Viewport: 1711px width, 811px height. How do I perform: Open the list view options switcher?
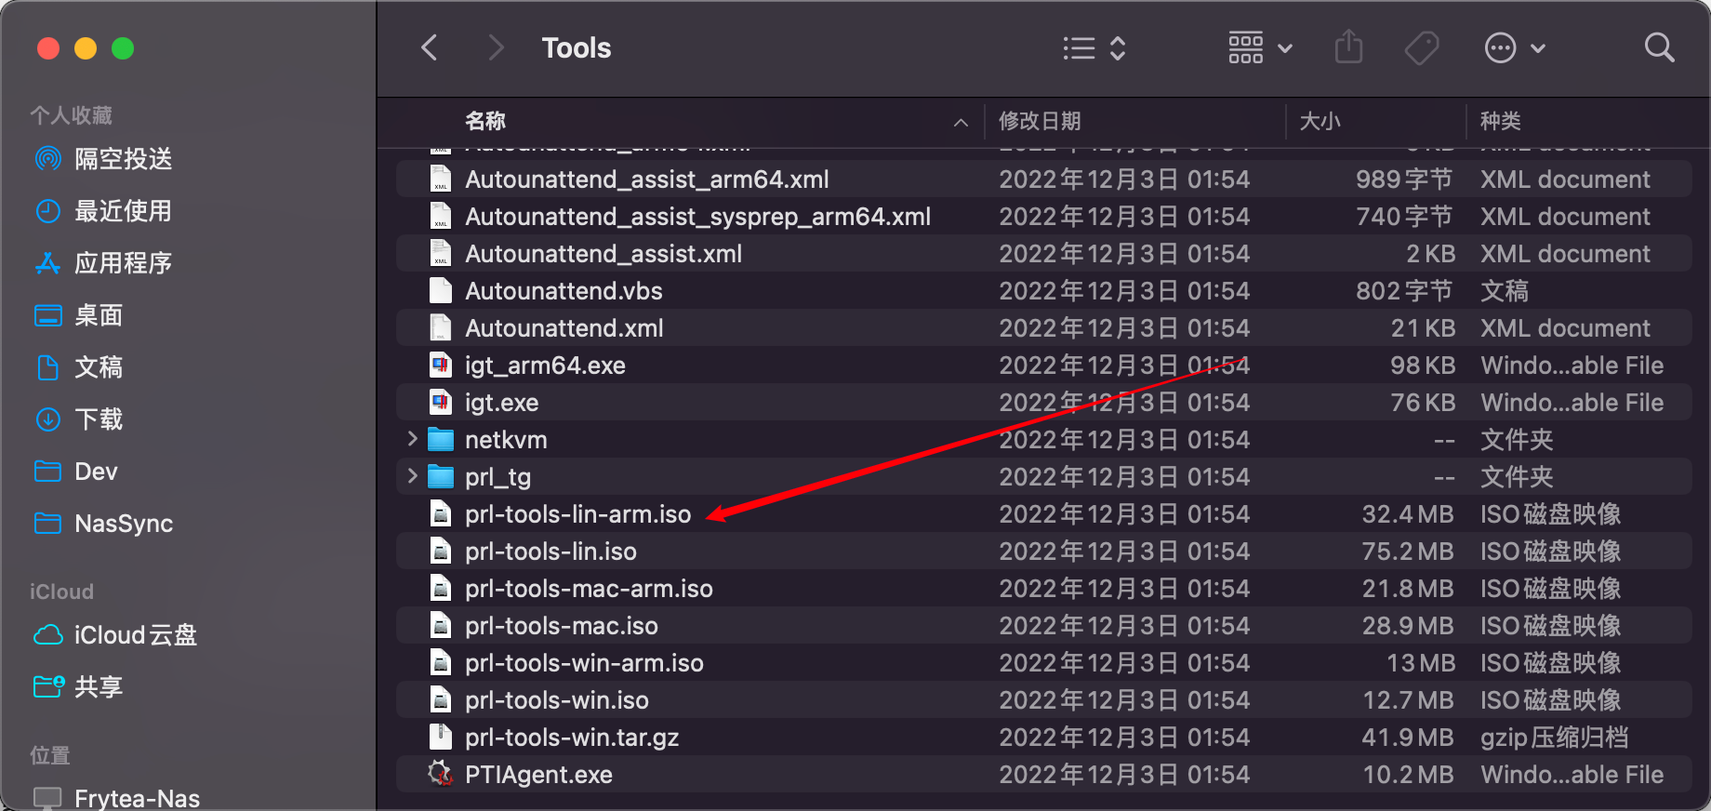point(1094,48)
